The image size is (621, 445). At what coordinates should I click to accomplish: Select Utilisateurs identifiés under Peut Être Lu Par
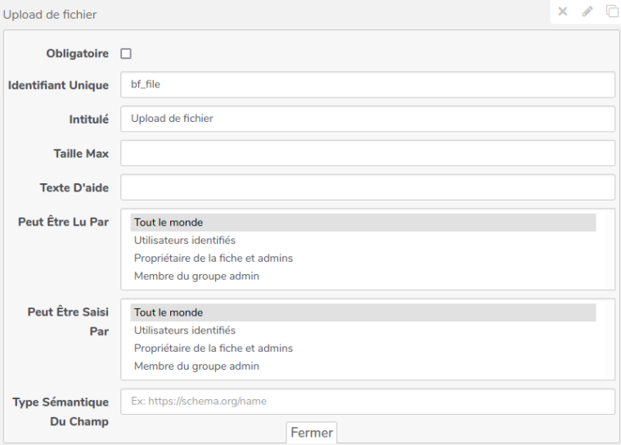(x=363, y=240)
